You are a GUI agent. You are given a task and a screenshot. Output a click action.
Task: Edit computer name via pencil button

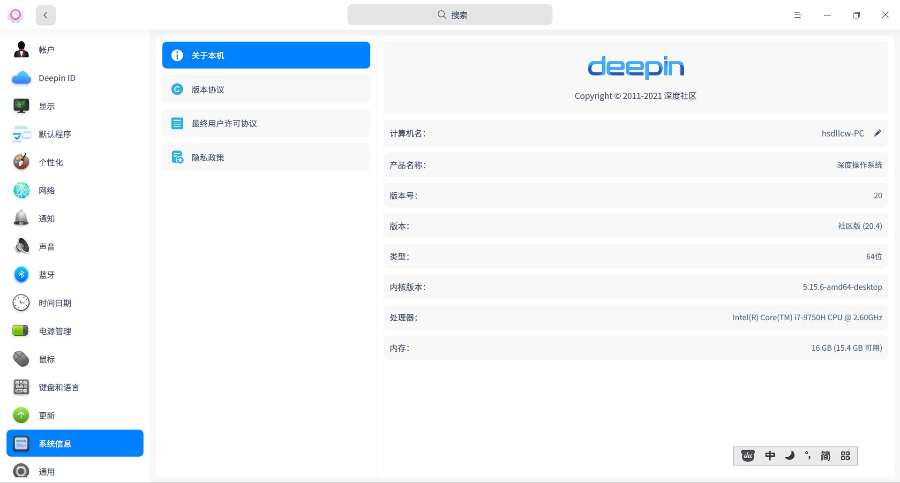878,133
